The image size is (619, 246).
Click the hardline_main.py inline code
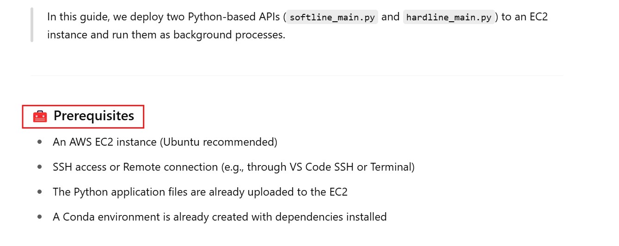click(x=448, y=18)
